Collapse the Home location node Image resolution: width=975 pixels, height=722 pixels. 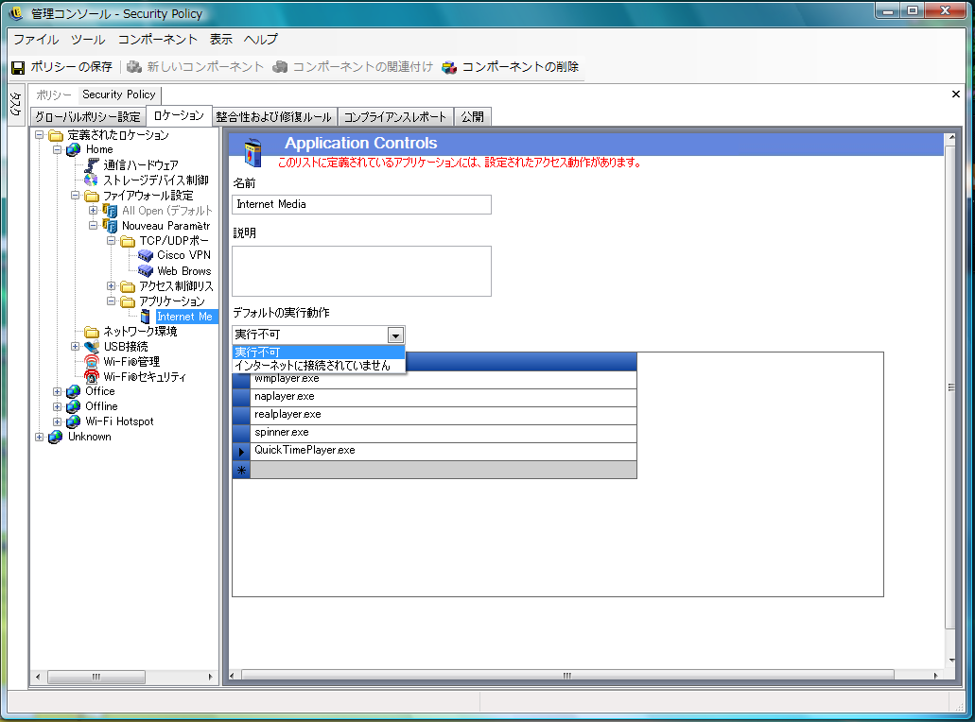[57, 149]
